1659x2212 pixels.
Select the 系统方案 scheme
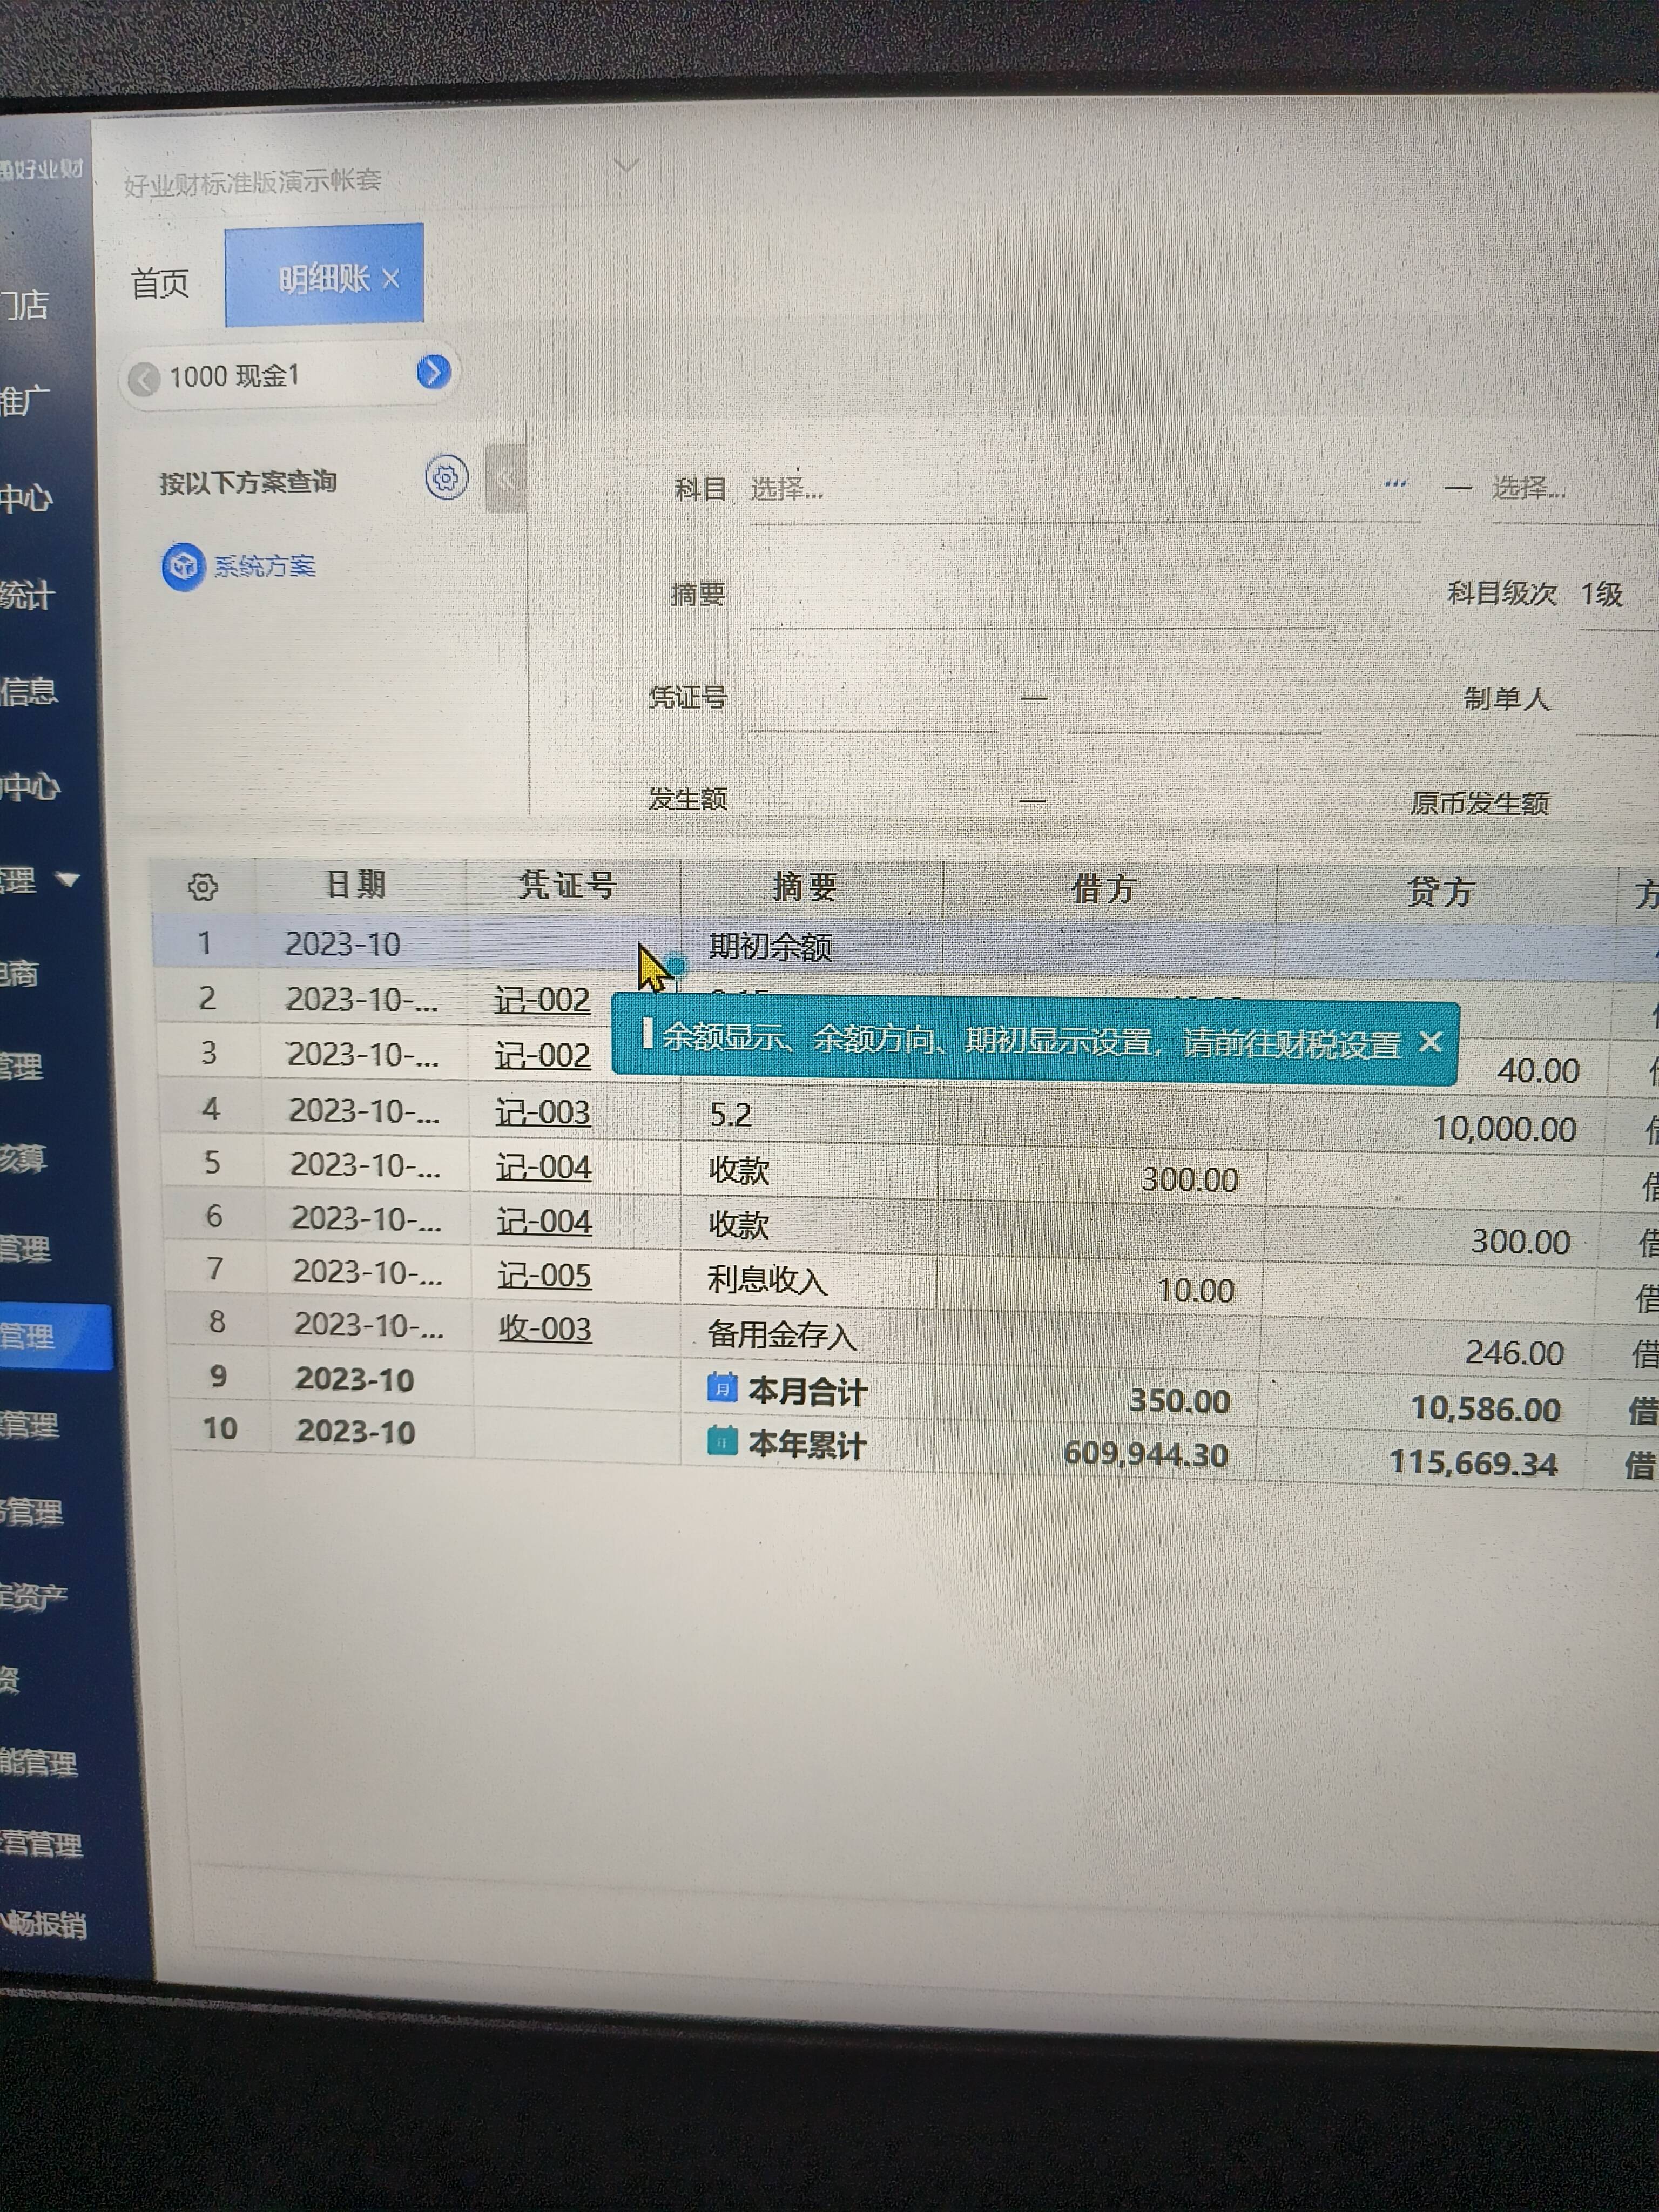click(x=240, y=566)
